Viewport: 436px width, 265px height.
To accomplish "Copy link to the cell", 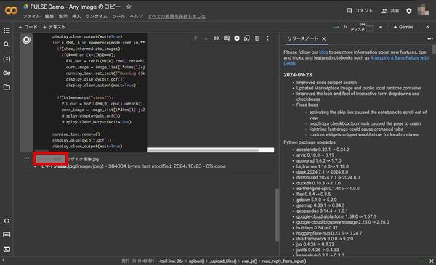I will pyautogui.click(x=216, y=38).
